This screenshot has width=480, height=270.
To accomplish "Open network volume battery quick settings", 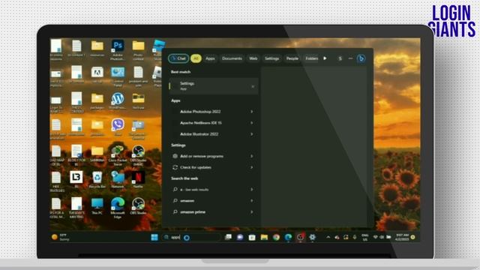I will pyautogui.click(x=382, y=237).
